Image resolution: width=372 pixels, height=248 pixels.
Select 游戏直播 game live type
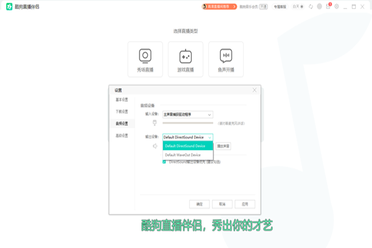pos(185,60)
